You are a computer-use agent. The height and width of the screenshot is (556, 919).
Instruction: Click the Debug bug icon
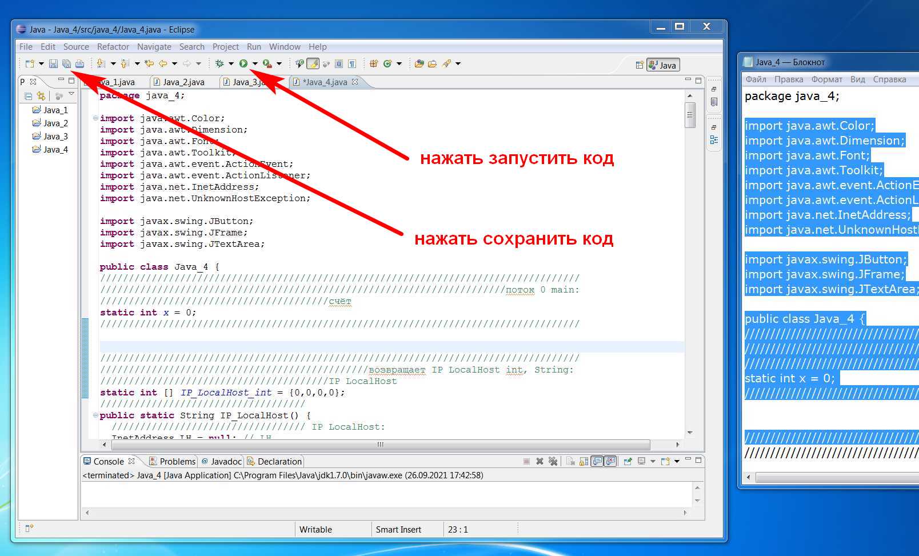(x=219, y=64)
